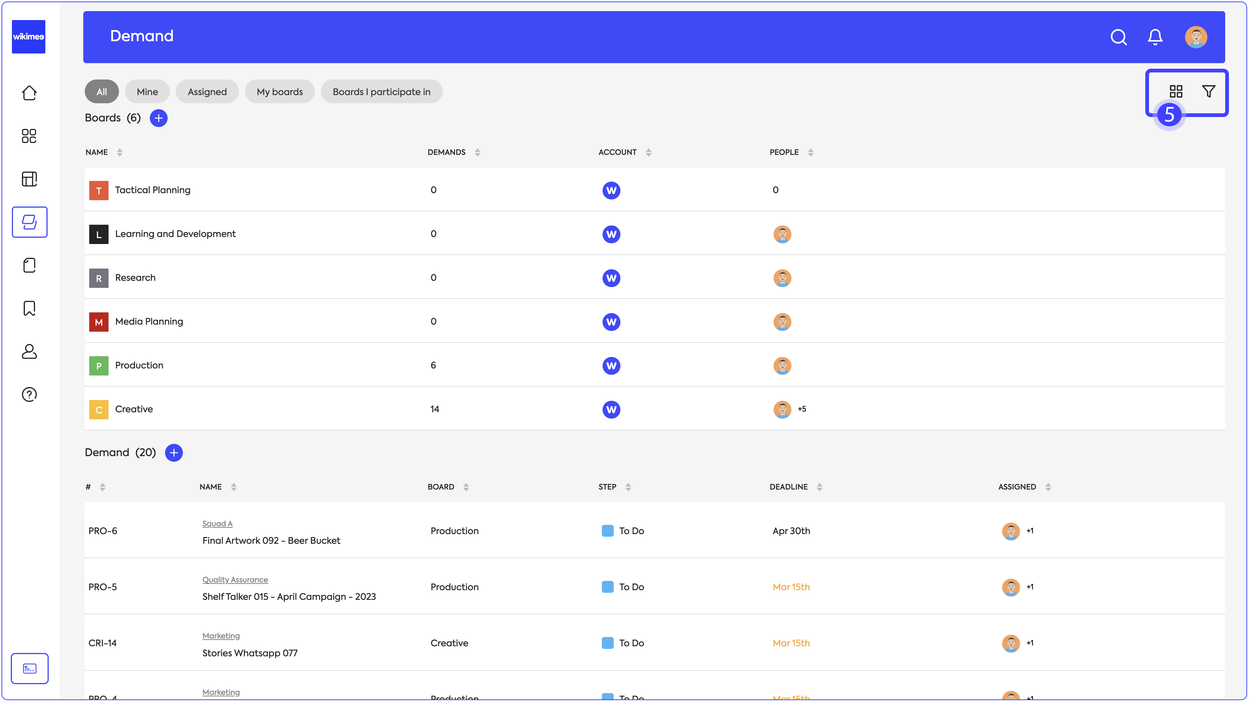Viewport: 1249px width, 702px height.
Task: Sort boards by People column arrows
Action: [x=811, y=153]
